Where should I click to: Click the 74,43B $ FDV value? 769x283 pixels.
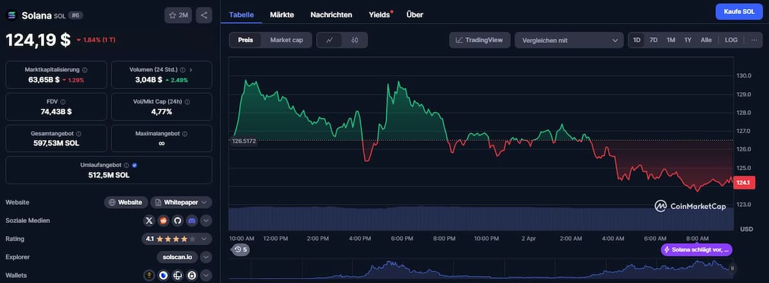click(x=56, y=111)
